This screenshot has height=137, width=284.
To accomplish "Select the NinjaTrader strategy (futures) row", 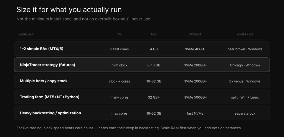I will [x=142, y=65].
